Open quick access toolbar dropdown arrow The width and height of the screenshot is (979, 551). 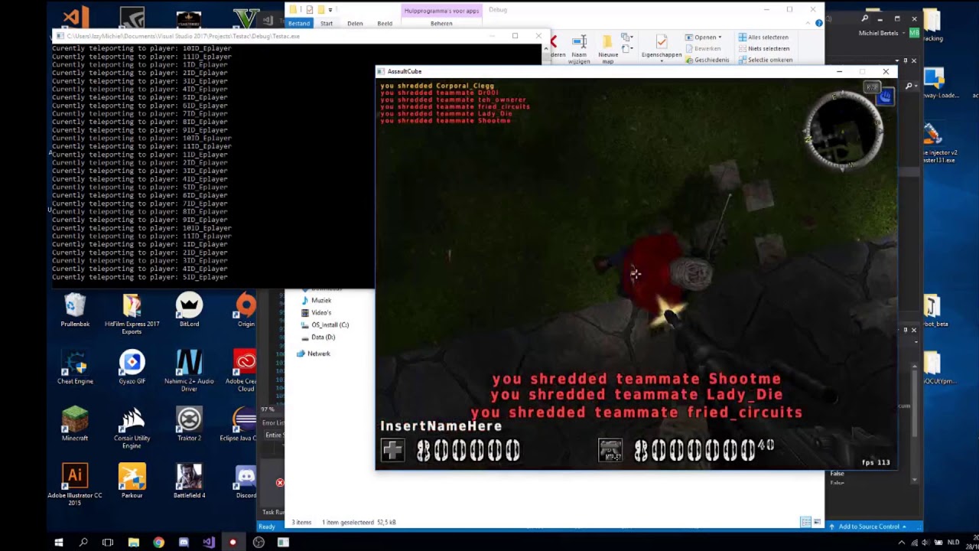tap(330, 10)
